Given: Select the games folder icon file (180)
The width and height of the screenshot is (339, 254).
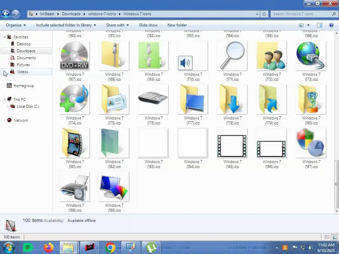Looking at the screenshot, I should (311, 99).
